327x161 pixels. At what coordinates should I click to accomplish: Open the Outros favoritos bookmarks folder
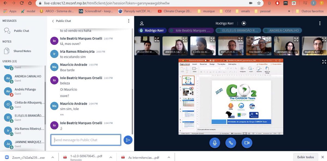pyautogui.click(x=309, y=11)
